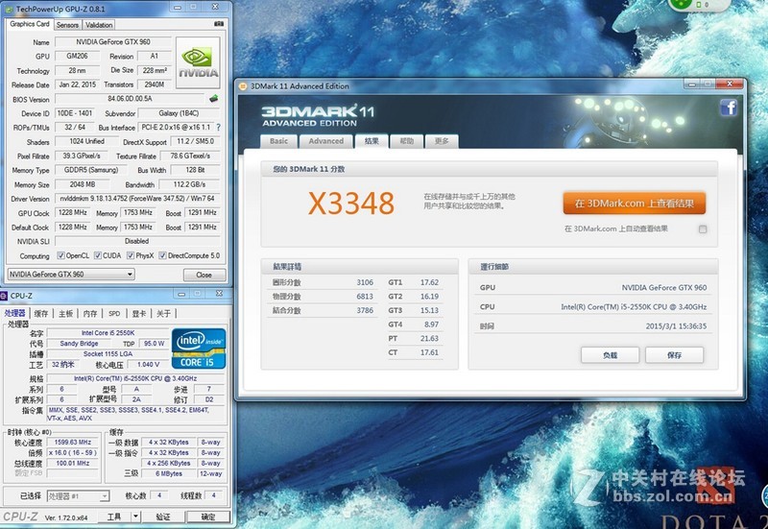The height and width of the screenshot is (529, 768).
Task: Switch to the Basic tab in 3DMark 11
Action: [x=278, y=141]
